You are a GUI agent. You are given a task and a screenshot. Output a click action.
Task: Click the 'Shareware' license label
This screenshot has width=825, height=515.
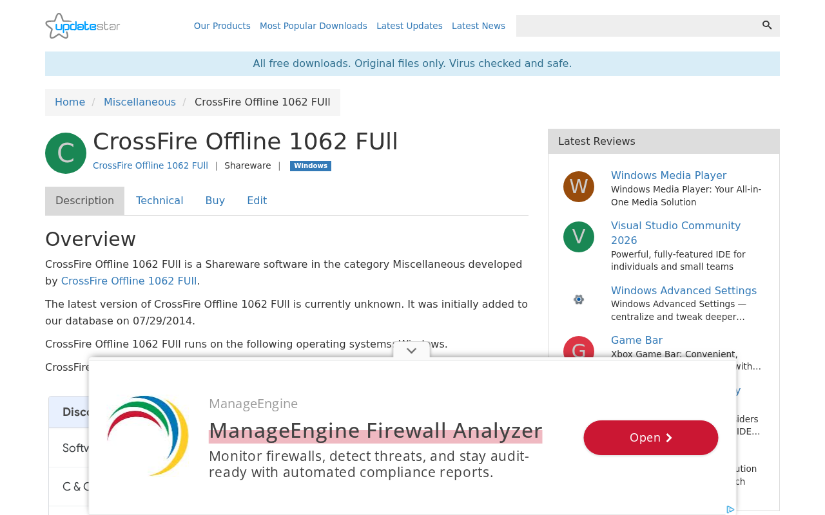pos(247,165)
